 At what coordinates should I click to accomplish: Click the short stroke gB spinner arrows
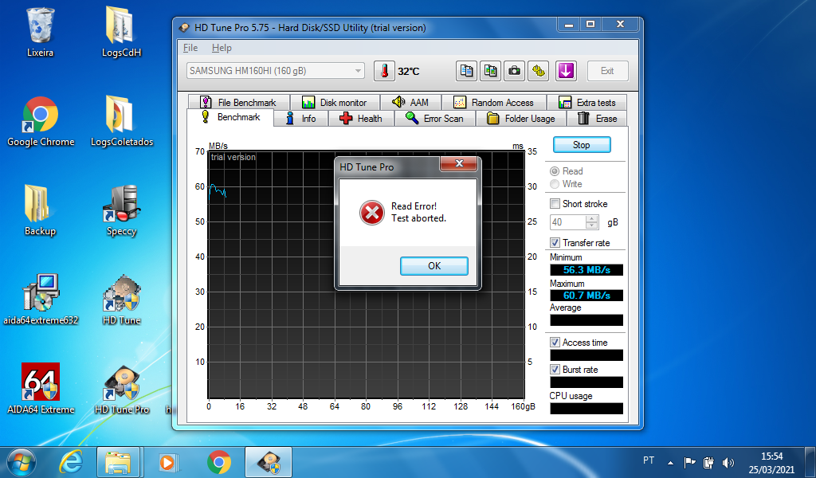coord(592,222)
